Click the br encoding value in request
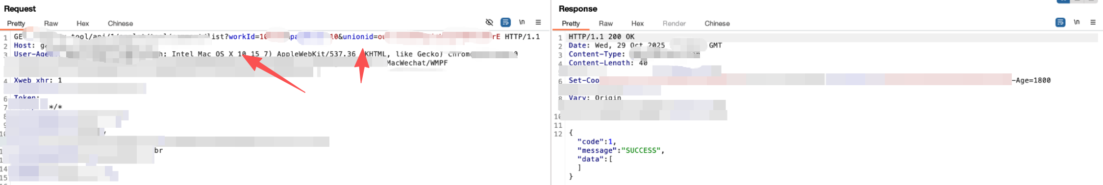Image resolution: width=1103 pixels, height=185 pixels. coord(158,150)
